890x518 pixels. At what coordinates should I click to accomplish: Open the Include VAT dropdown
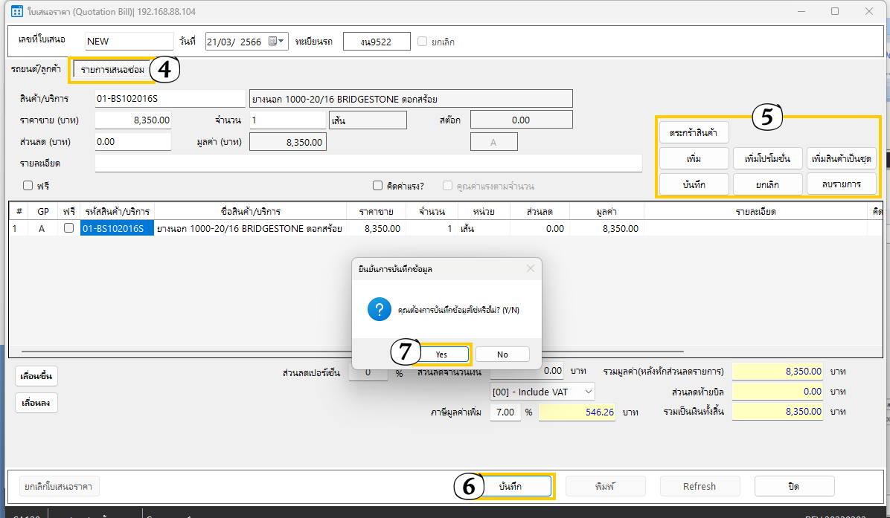pyautogui.click(x=542, y=391)
